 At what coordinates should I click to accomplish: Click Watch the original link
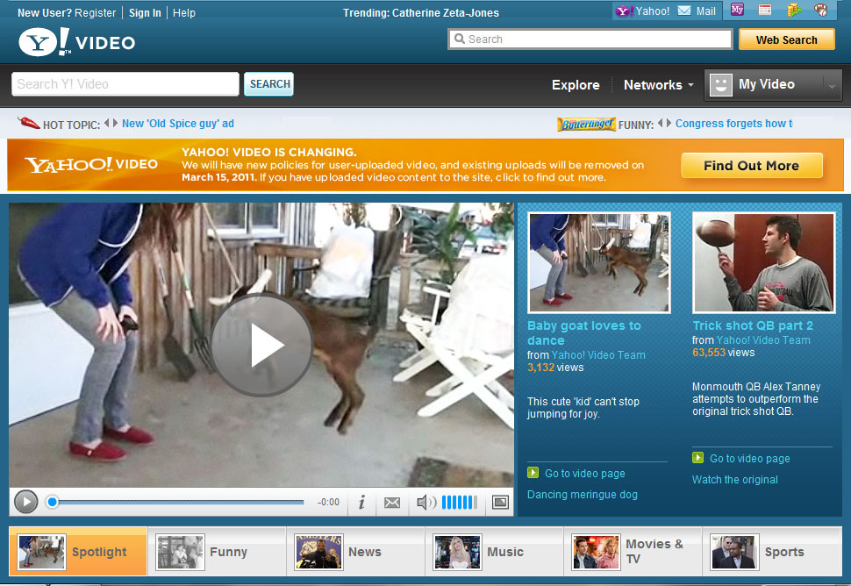point(735,480)
